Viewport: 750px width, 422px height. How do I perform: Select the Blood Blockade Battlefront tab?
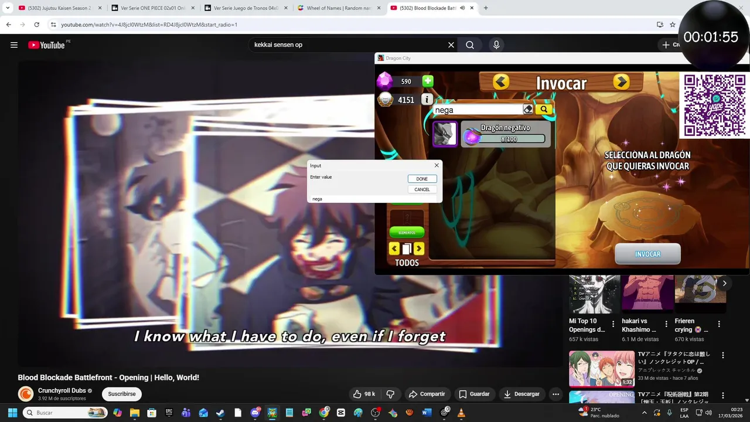point(432,8)
